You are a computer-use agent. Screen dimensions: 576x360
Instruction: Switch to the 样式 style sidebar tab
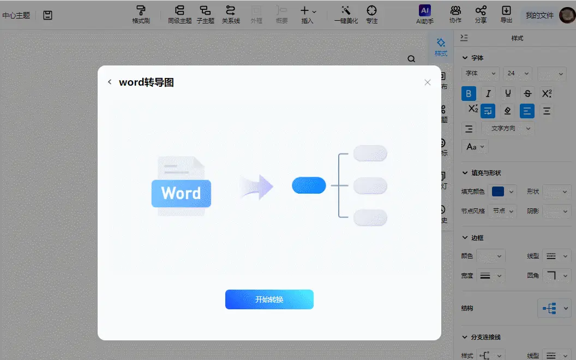[441, 47]
